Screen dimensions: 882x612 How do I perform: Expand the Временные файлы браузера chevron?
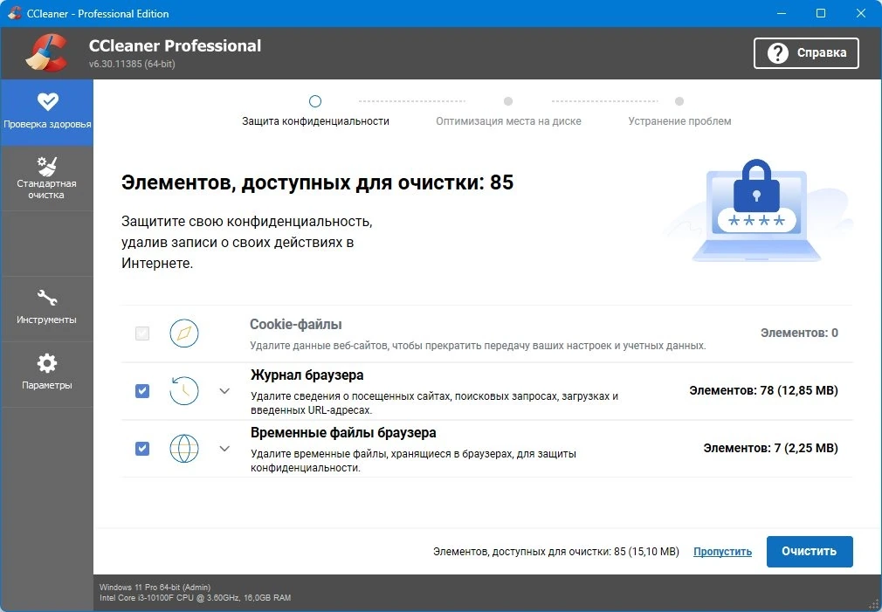[224, 449]
